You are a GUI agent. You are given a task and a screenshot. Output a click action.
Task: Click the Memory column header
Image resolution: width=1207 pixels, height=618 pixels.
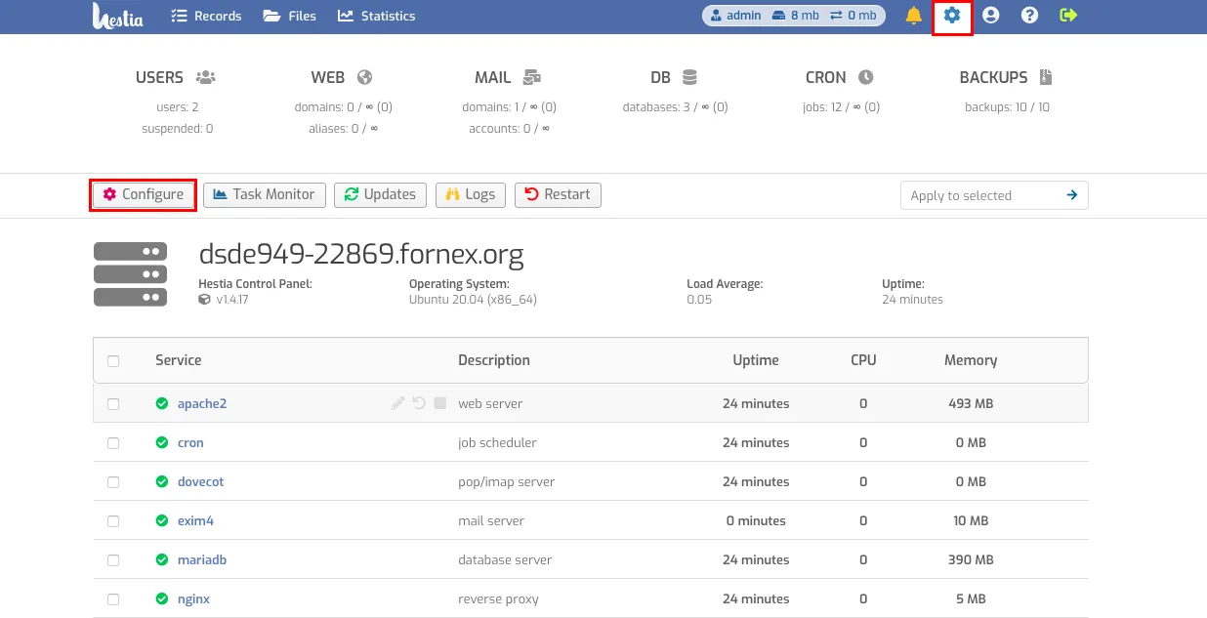click(971, 360)
